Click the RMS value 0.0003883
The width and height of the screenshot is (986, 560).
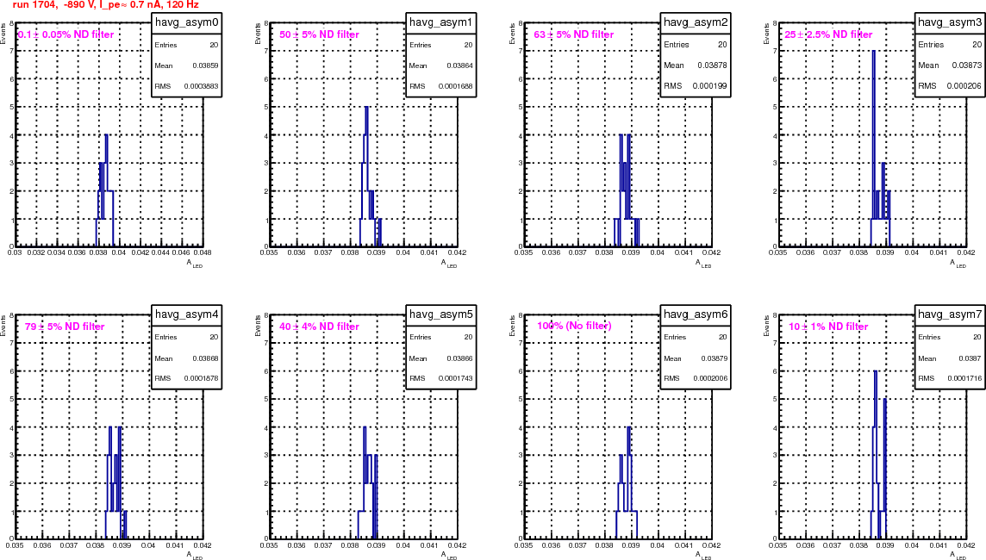201,86
